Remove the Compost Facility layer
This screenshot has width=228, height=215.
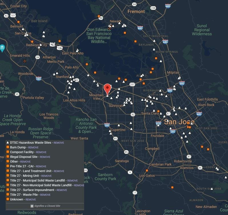coord(41,152)
